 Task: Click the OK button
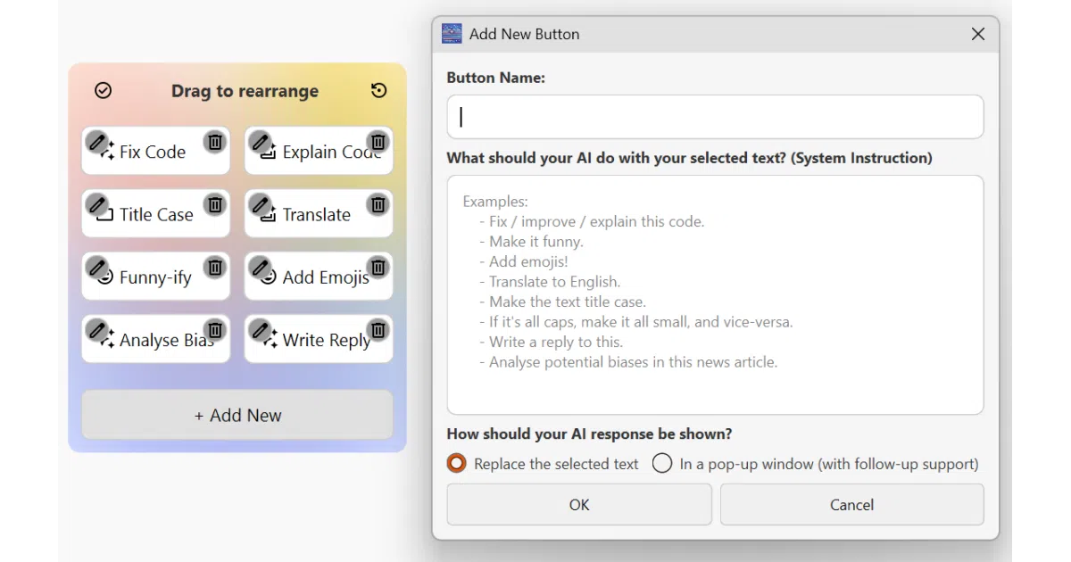(x=579, y=505)
